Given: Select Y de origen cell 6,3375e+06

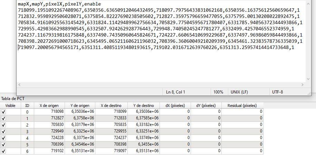Looking at the screenshot, I should point(80,138).
